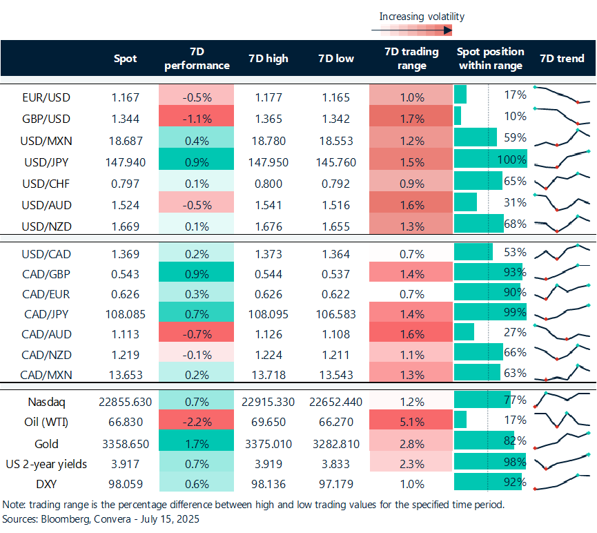Click the USD/MXN 7D trend sparkline
Screen dimensions: 597x533
pos(562,137)
